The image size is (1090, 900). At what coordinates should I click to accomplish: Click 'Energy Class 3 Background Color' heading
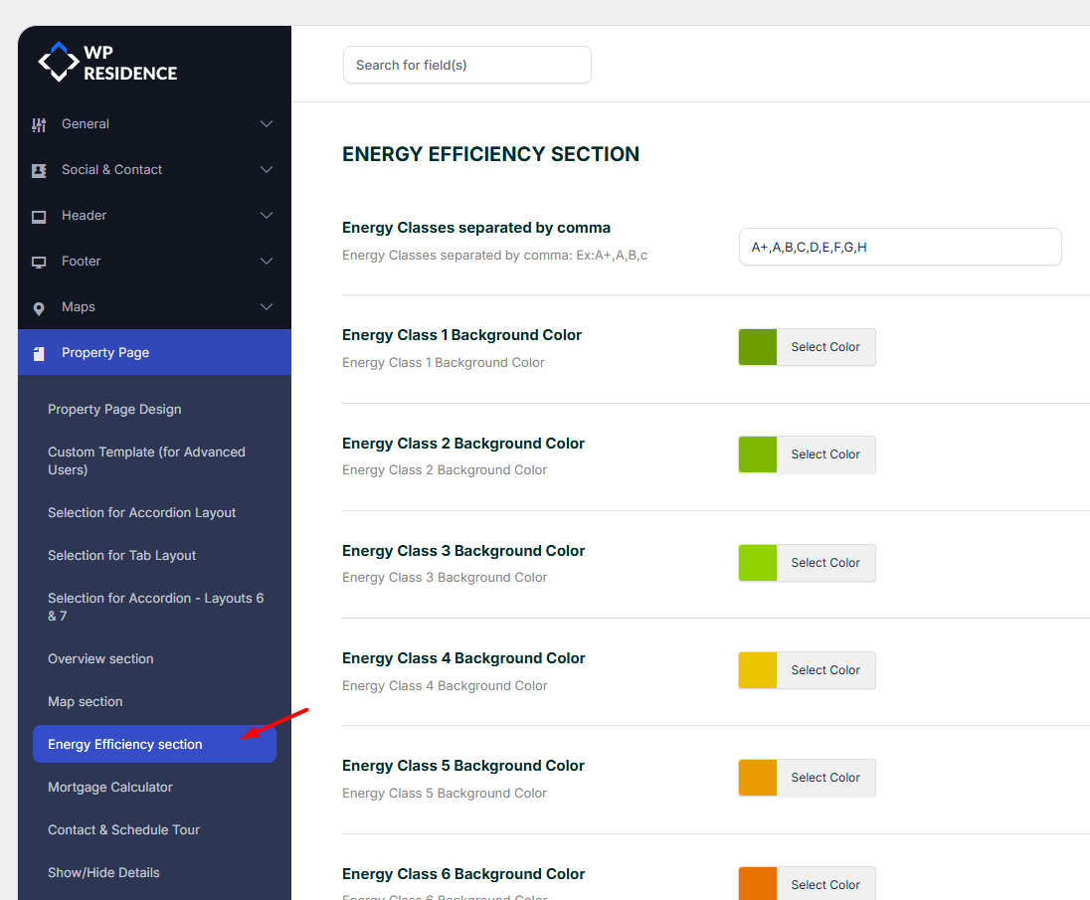463,551
